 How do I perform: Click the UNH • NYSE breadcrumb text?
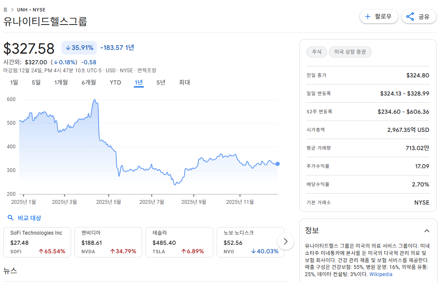(x=31, y=10)
